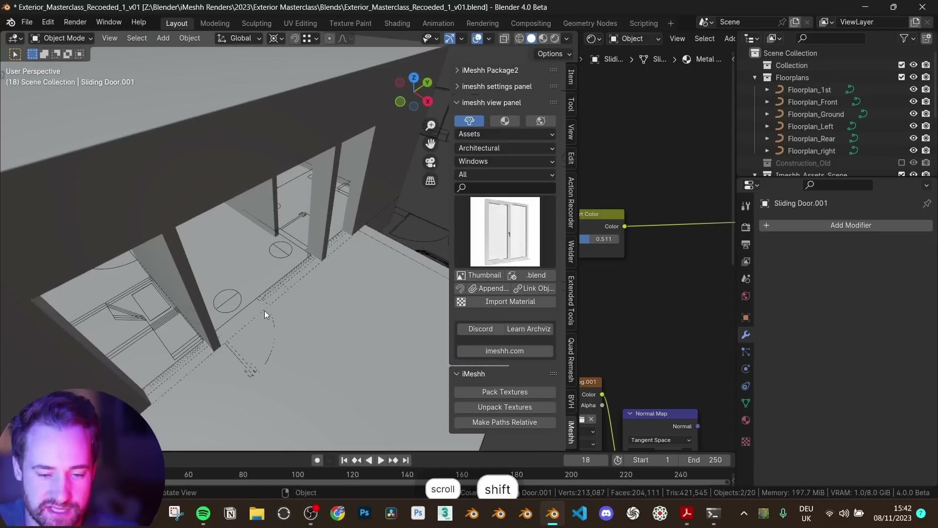Open the Tangent Space dropdown

point(661,440)
